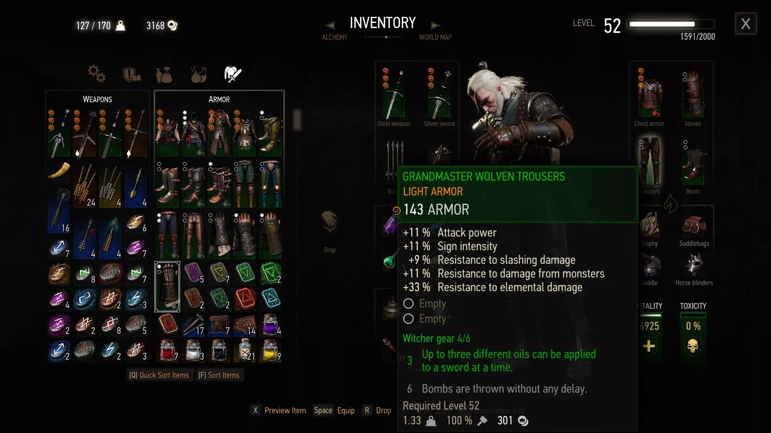Open the ALCHEMY tab
This screenshot has width=771, height=433.
point(335,37)
